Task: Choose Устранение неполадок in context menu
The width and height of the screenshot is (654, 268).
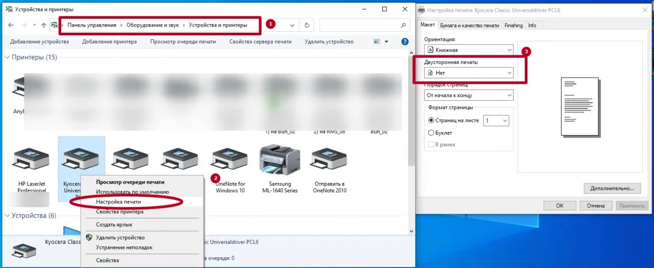Action: 143,248
